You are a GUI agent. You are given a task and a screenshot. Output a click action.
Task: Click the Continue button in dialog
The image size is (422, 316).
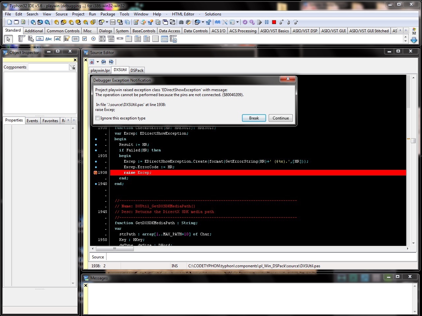tap(281, 118)
